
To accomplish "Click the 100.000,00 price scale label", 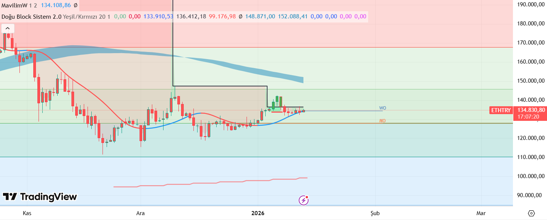I will point(531,176).
